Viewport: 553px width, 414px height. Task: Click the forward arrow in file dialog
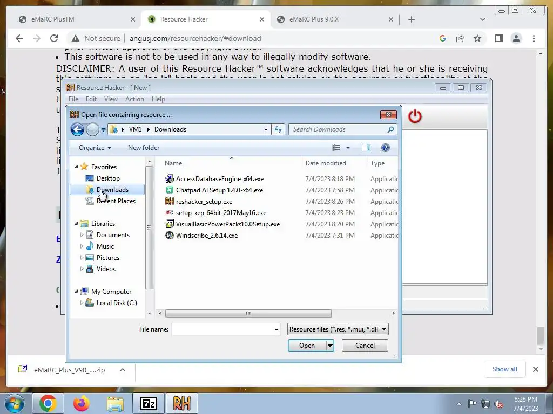(x=92, y=129)
